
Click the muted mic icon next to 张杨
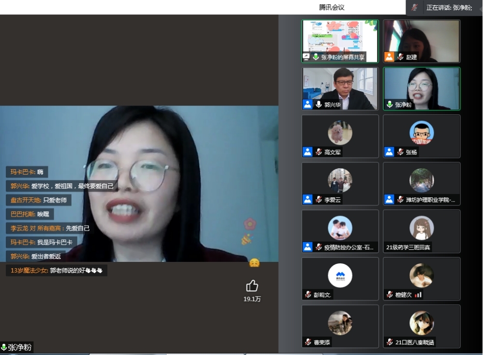400,152
